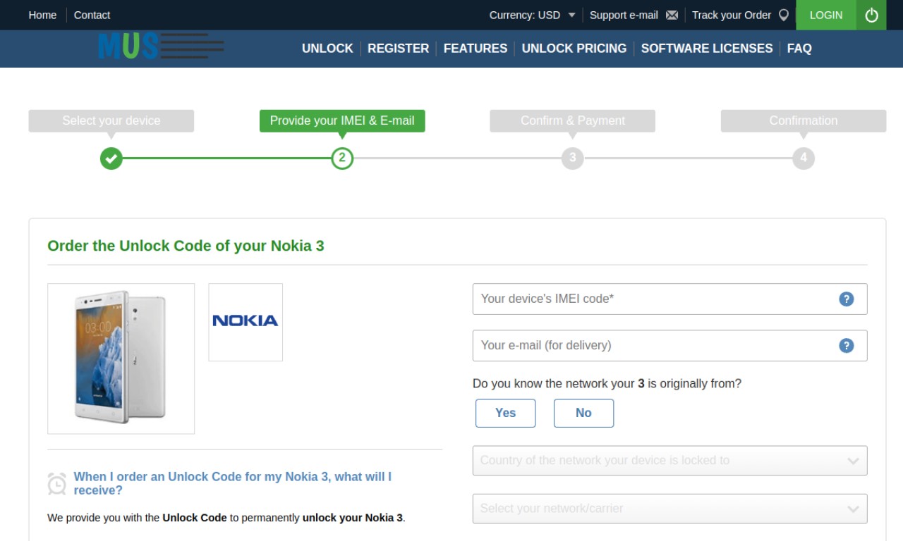Focus the device IMEI code input field
Screen dimensions: 903x541
(669, 299)
